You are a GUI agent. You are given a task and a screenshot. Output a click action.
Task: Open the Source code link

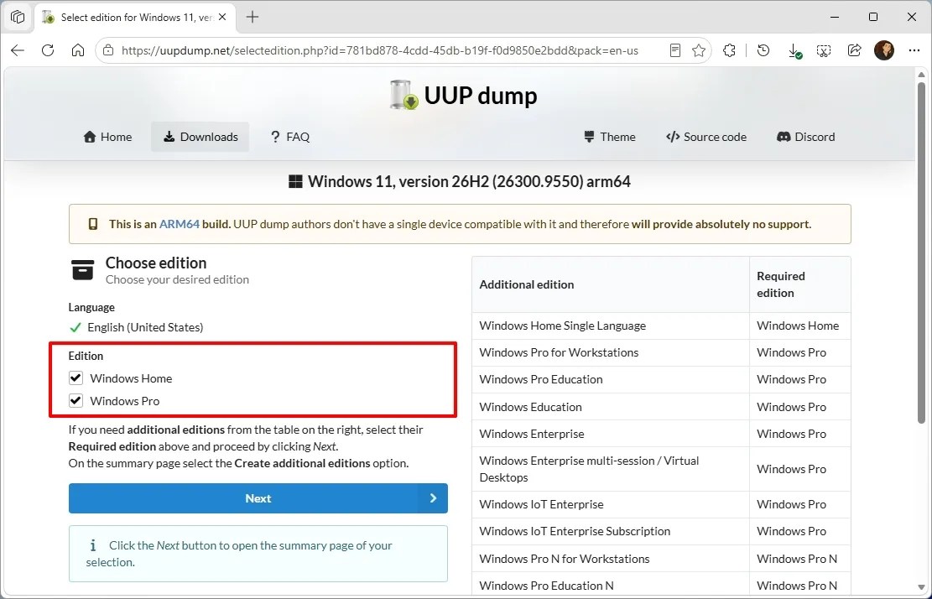[706, 137]
